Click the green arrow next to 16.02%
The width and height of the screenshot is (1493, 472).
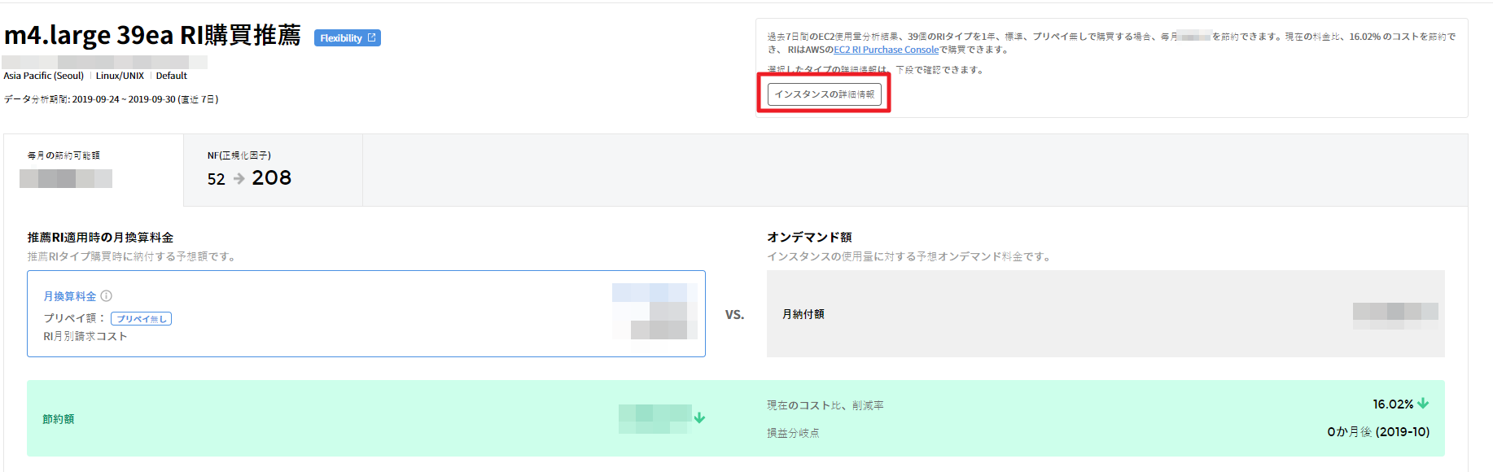click(x=1423, y=404)
